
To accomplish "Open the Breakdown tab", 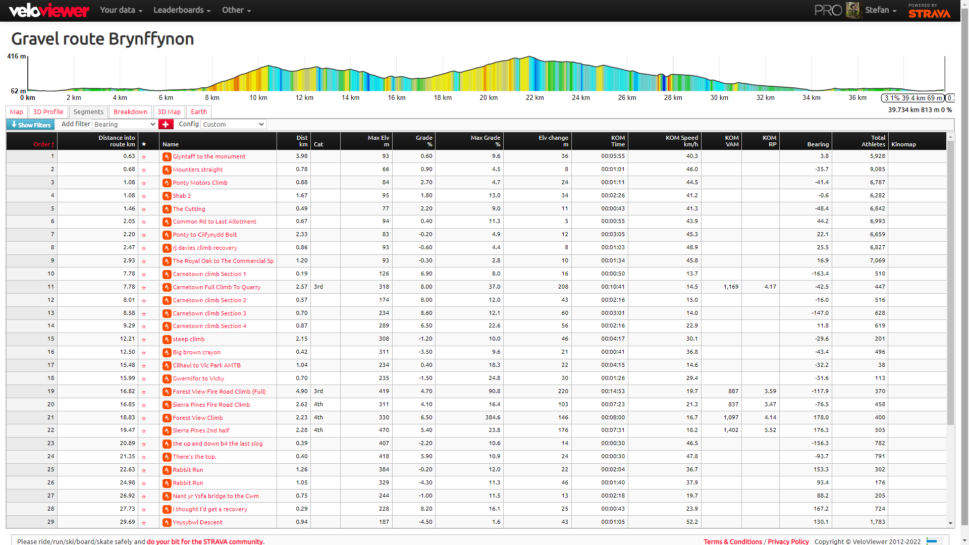I will coord(130,112).
